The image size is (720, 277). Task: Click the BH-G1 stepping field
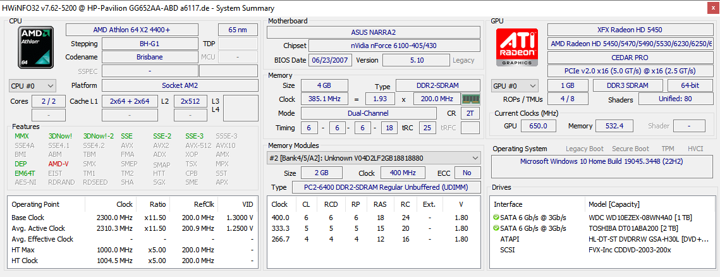pos(150,44)
